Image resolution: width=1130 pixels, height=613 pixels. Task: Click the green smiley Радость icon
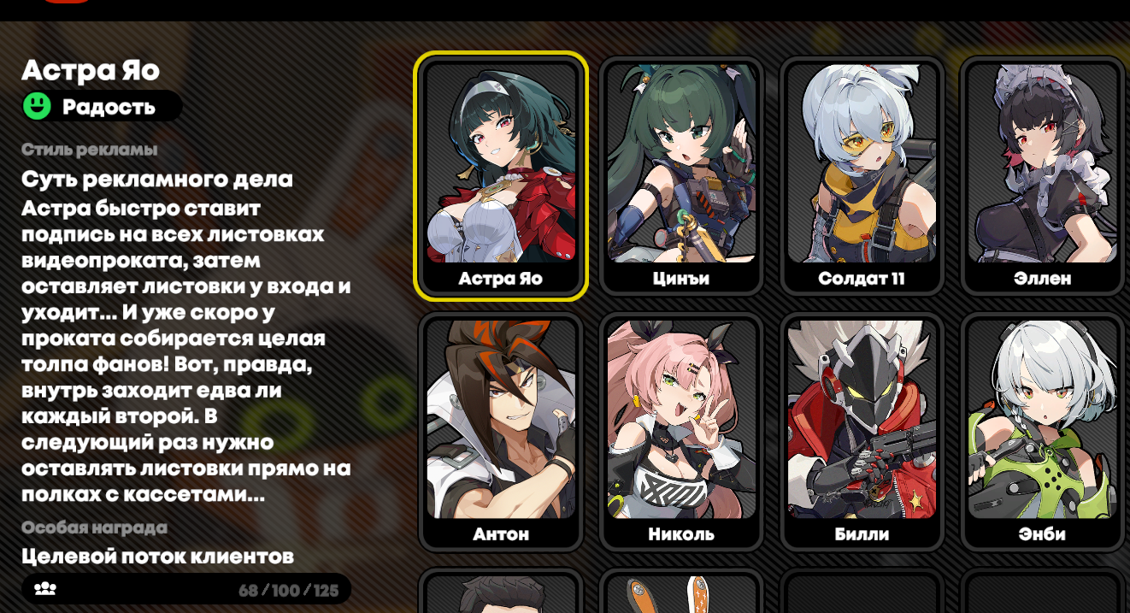[37, 106]
